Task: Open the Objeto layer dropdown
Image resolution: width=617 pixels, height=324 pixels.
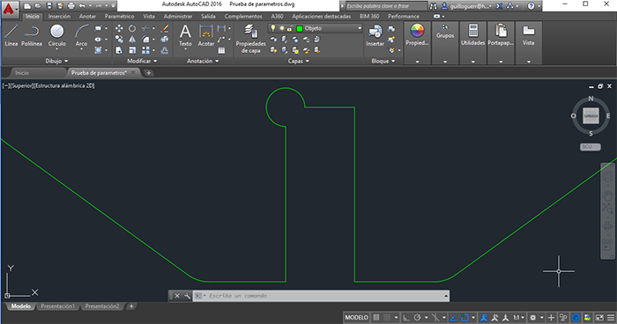Action: [316, 28]
